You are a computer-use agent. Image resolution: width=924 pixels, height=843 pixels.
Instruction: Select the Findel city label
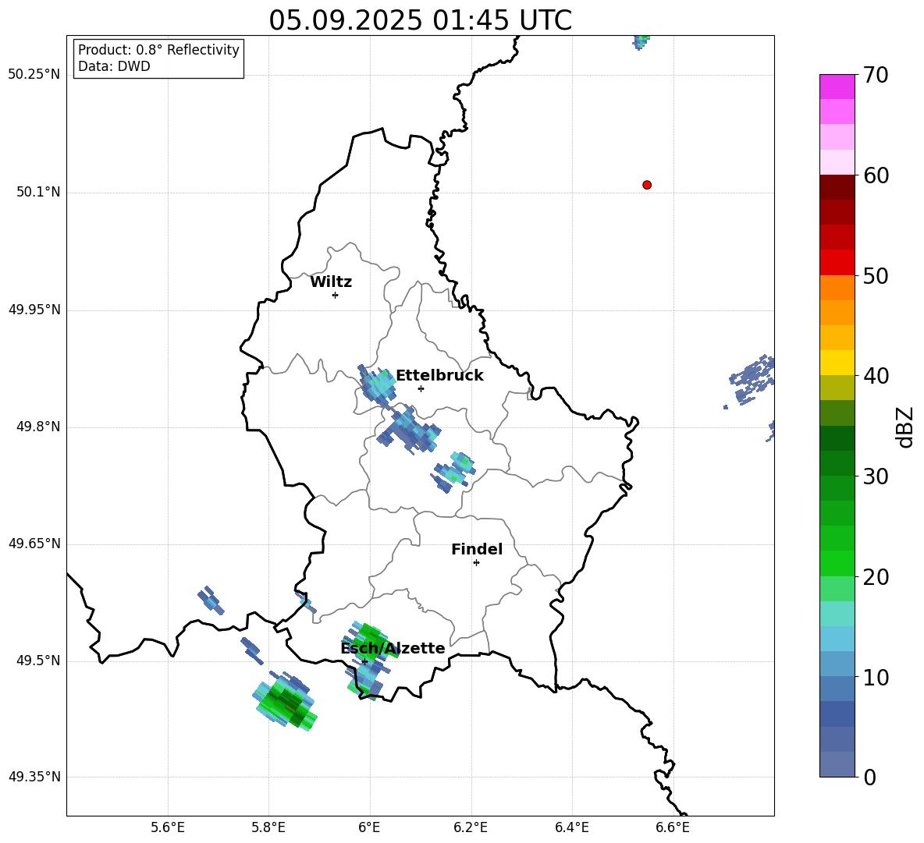(477, 549)
